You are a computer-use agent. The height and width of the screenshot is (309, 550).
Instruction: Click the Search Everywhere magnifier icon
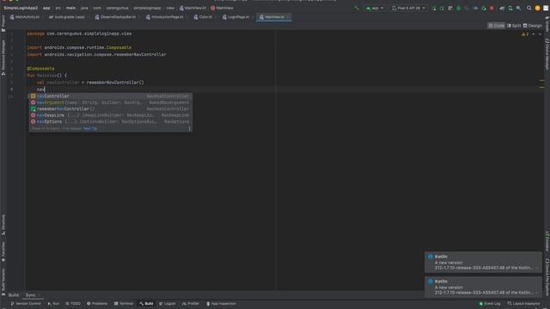[529, 8]
